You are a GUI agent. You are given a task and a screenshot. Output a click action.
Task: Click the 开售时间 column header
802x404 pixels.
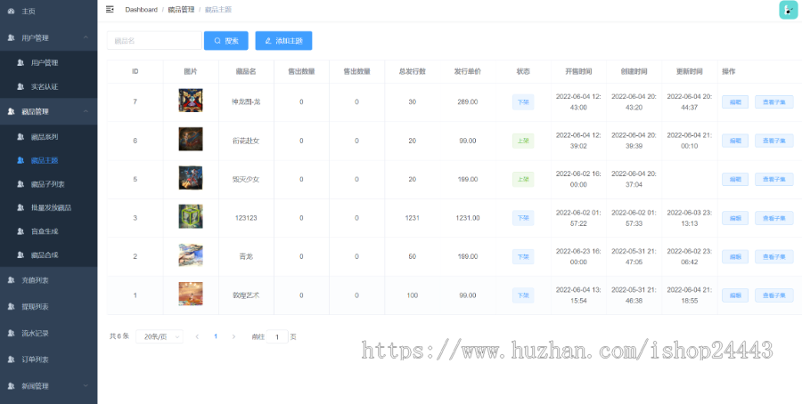[x=578, y=71]
